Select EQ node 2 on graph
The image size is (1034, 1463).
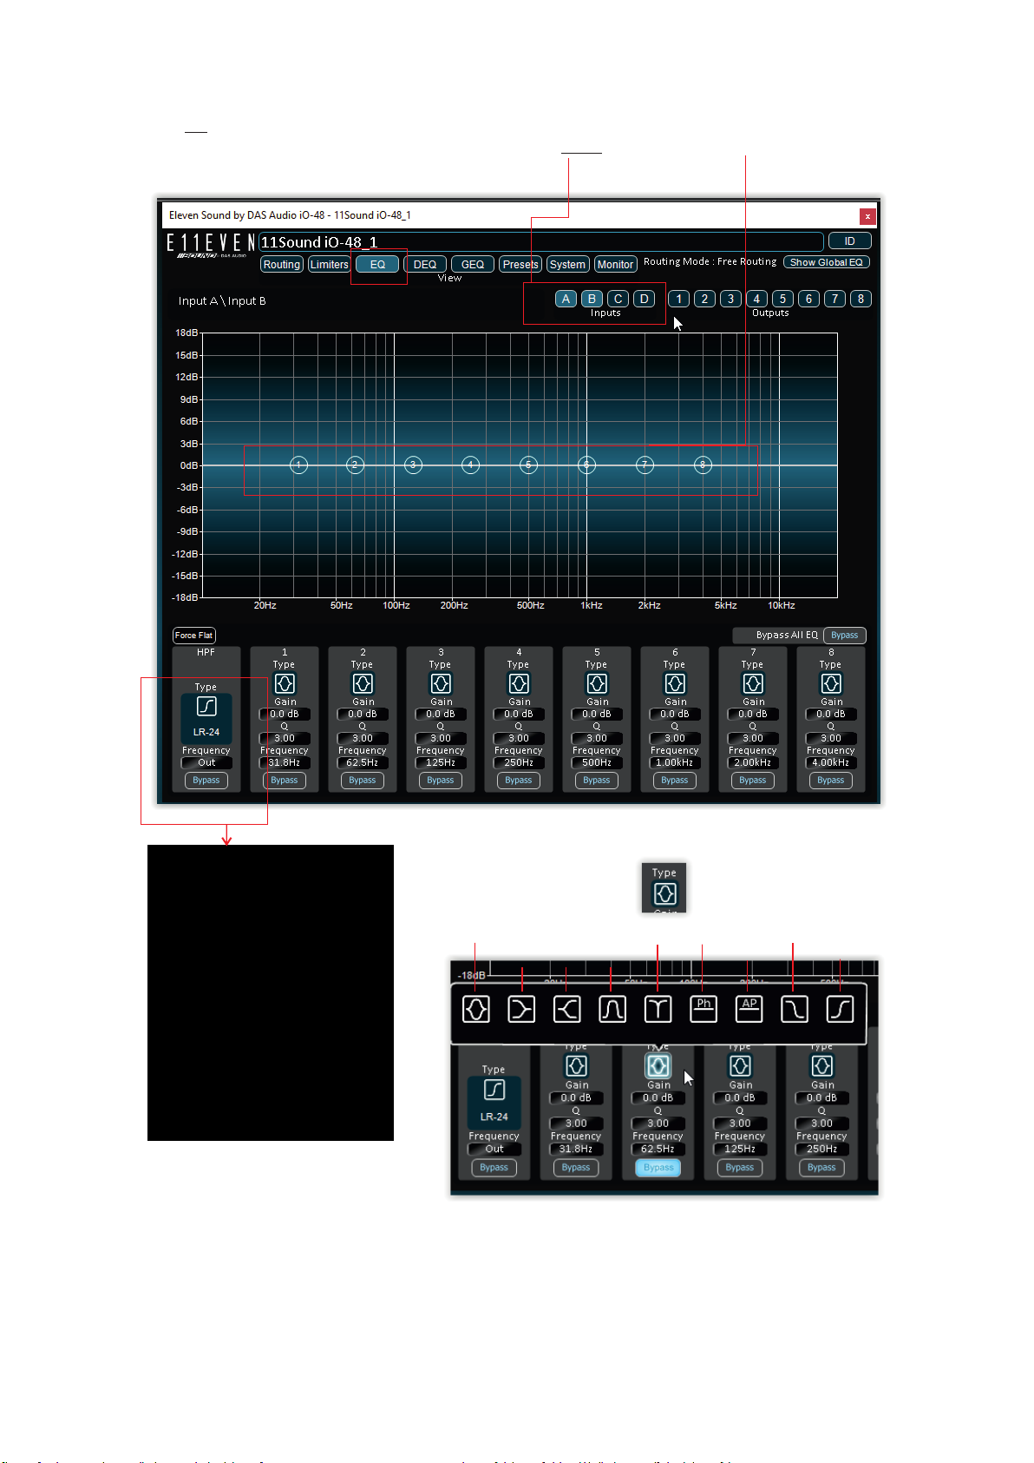pos(355,465)
